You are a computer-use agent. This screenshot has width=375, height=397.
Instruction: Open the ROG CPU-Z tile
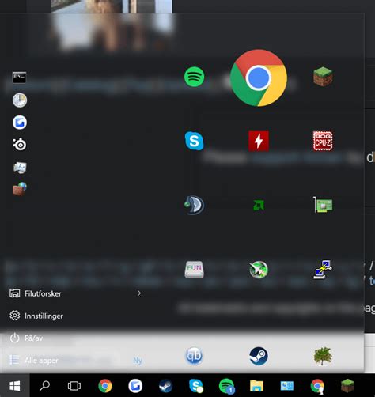(x=323, y=141)
